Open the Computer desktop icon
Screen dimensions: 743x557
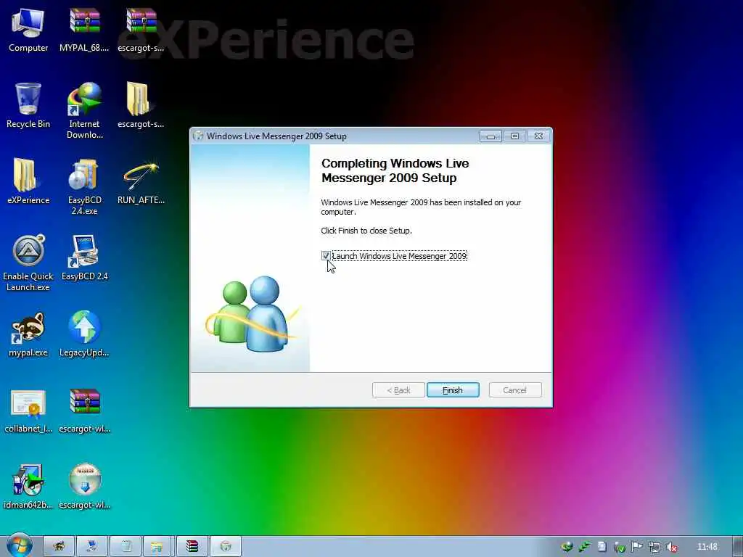pyautogui.click(x=28, y=29)
